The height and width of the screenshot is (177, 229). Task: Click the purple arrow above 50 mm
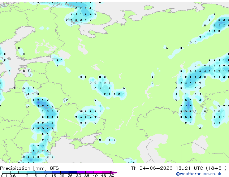point(114,172)
